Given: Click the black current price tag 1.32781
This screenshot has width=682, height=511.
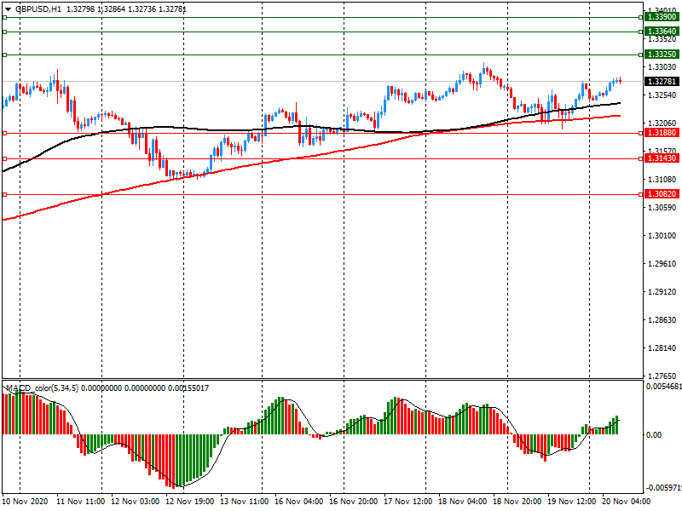Looking at the screenshot, I should click(662, 82).
